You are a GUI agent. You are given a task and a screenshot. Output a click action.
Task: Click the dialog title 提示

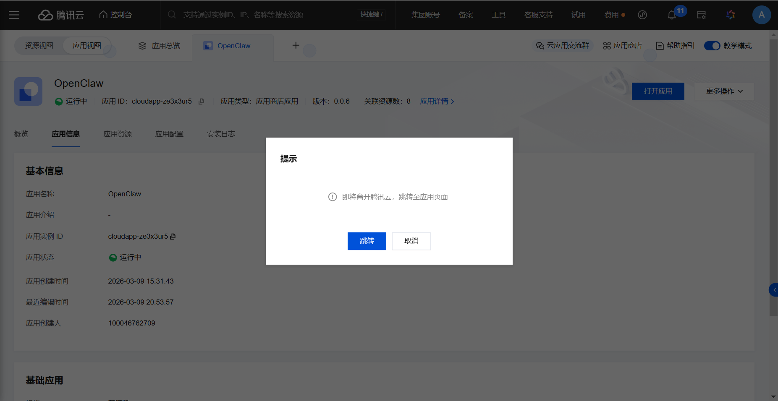(x=289, y=159)
